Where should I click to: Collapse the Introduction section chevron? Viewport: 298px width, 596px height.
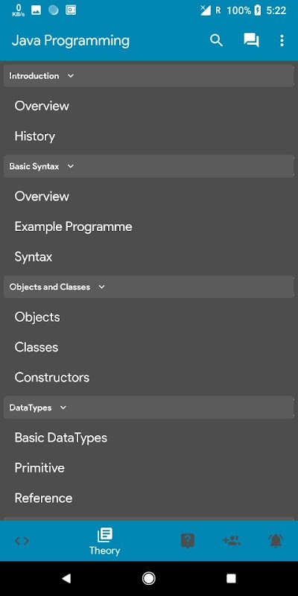tap(70, 76)
